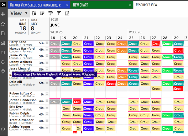Open the help question-mark bubble icon

[3, 71]
